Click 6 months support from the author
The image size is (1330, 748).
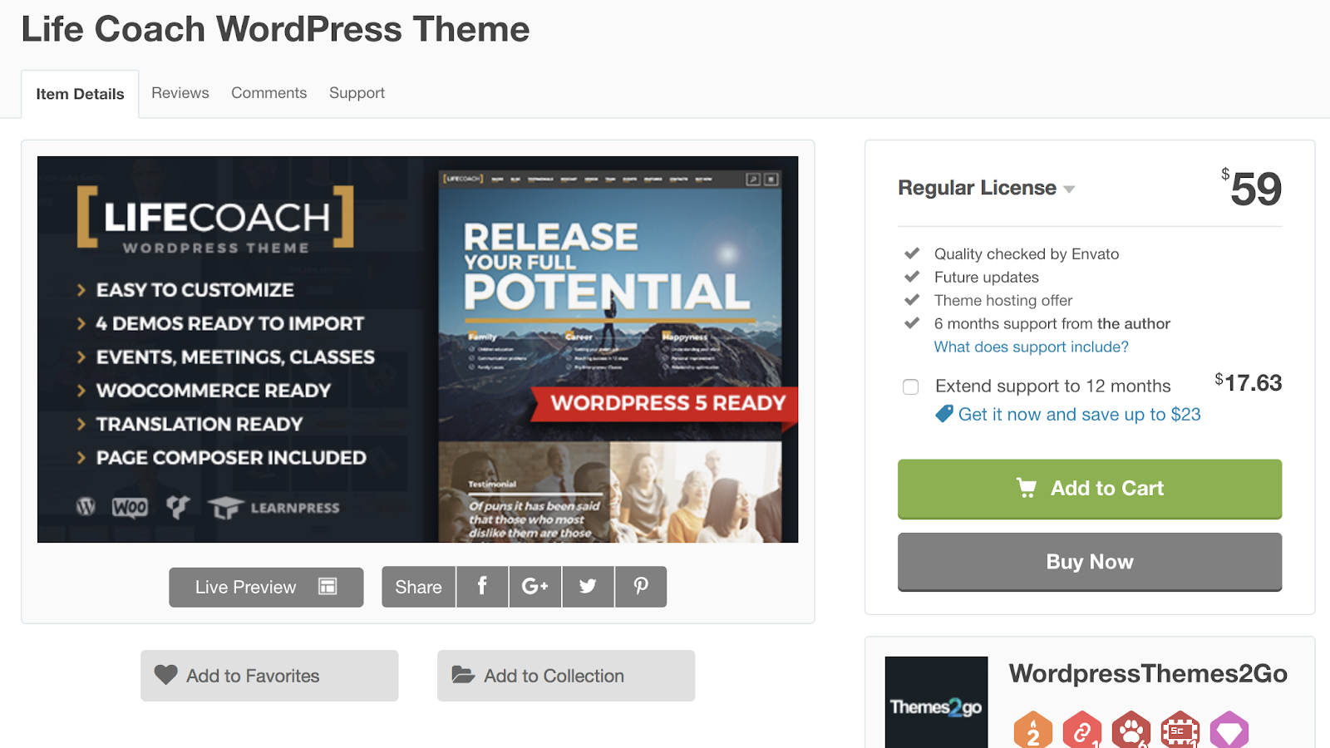pos(1052,323)
